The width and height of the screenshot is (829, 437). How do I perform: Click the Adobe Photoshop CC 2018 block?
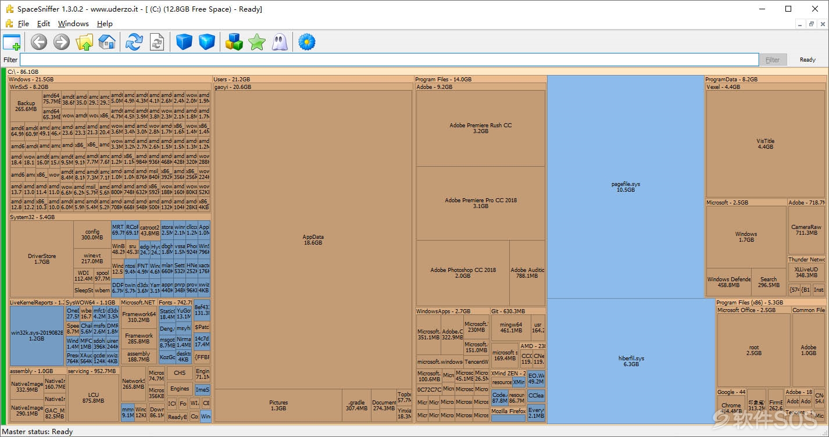click(x=463, y=273)
